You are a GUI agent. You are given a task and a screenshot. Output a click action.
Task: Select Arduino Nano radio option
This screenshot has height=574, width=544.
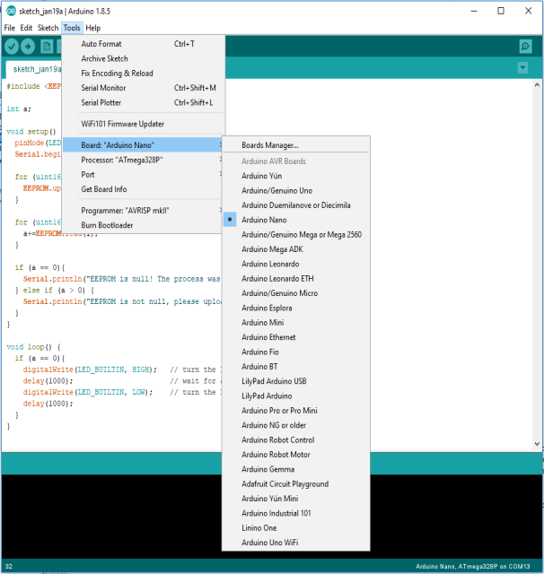click(266, 220)
